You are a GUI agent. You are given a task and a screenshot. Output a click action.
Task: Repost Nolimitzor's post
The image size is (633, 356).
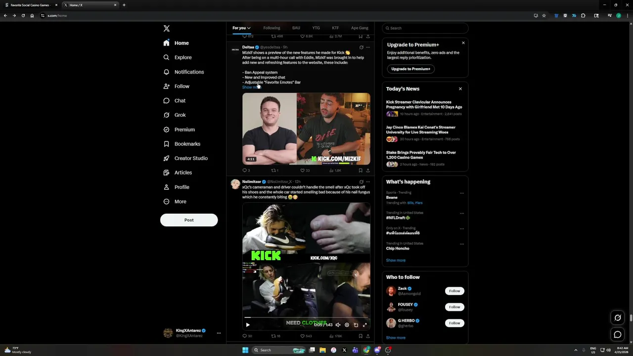coord(275,336)
